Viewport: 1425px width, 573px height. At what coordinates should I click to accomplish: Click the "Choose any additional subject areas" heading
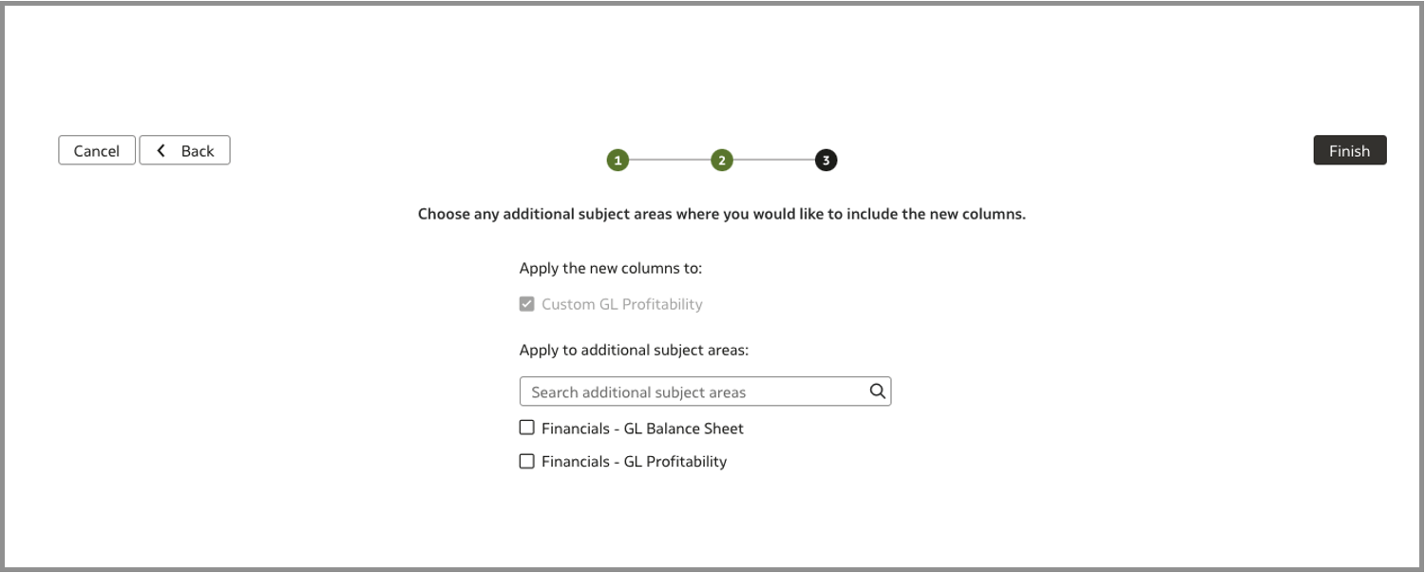[x=722, y=215]
